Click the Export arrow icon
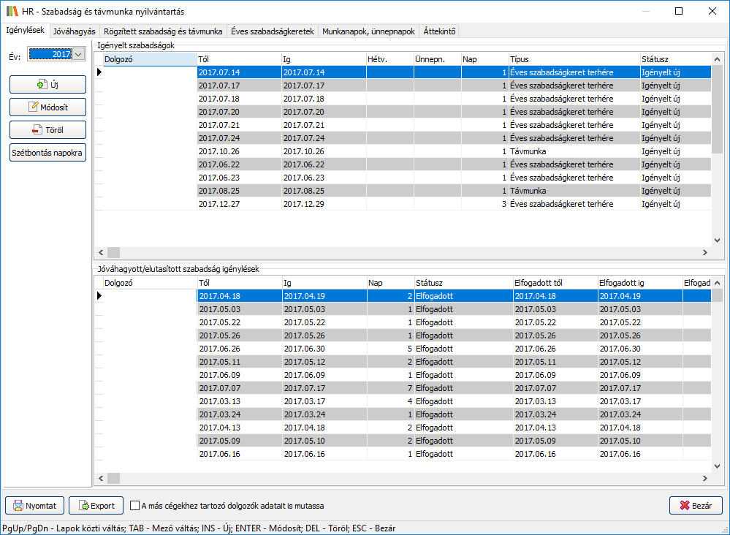This screenshot has width=730, height=535. (83, 505)
